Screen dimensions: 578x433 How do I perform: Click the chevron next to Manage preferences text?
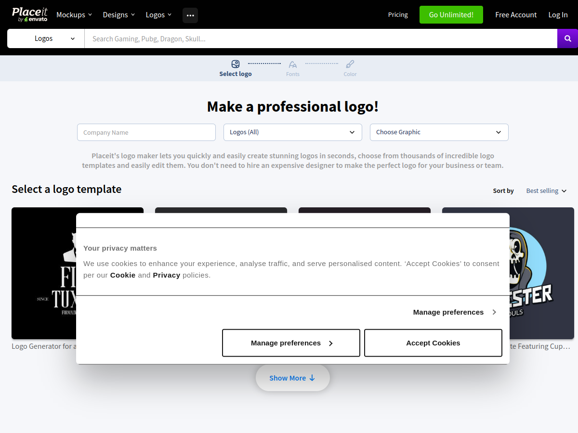click(494, 312)
